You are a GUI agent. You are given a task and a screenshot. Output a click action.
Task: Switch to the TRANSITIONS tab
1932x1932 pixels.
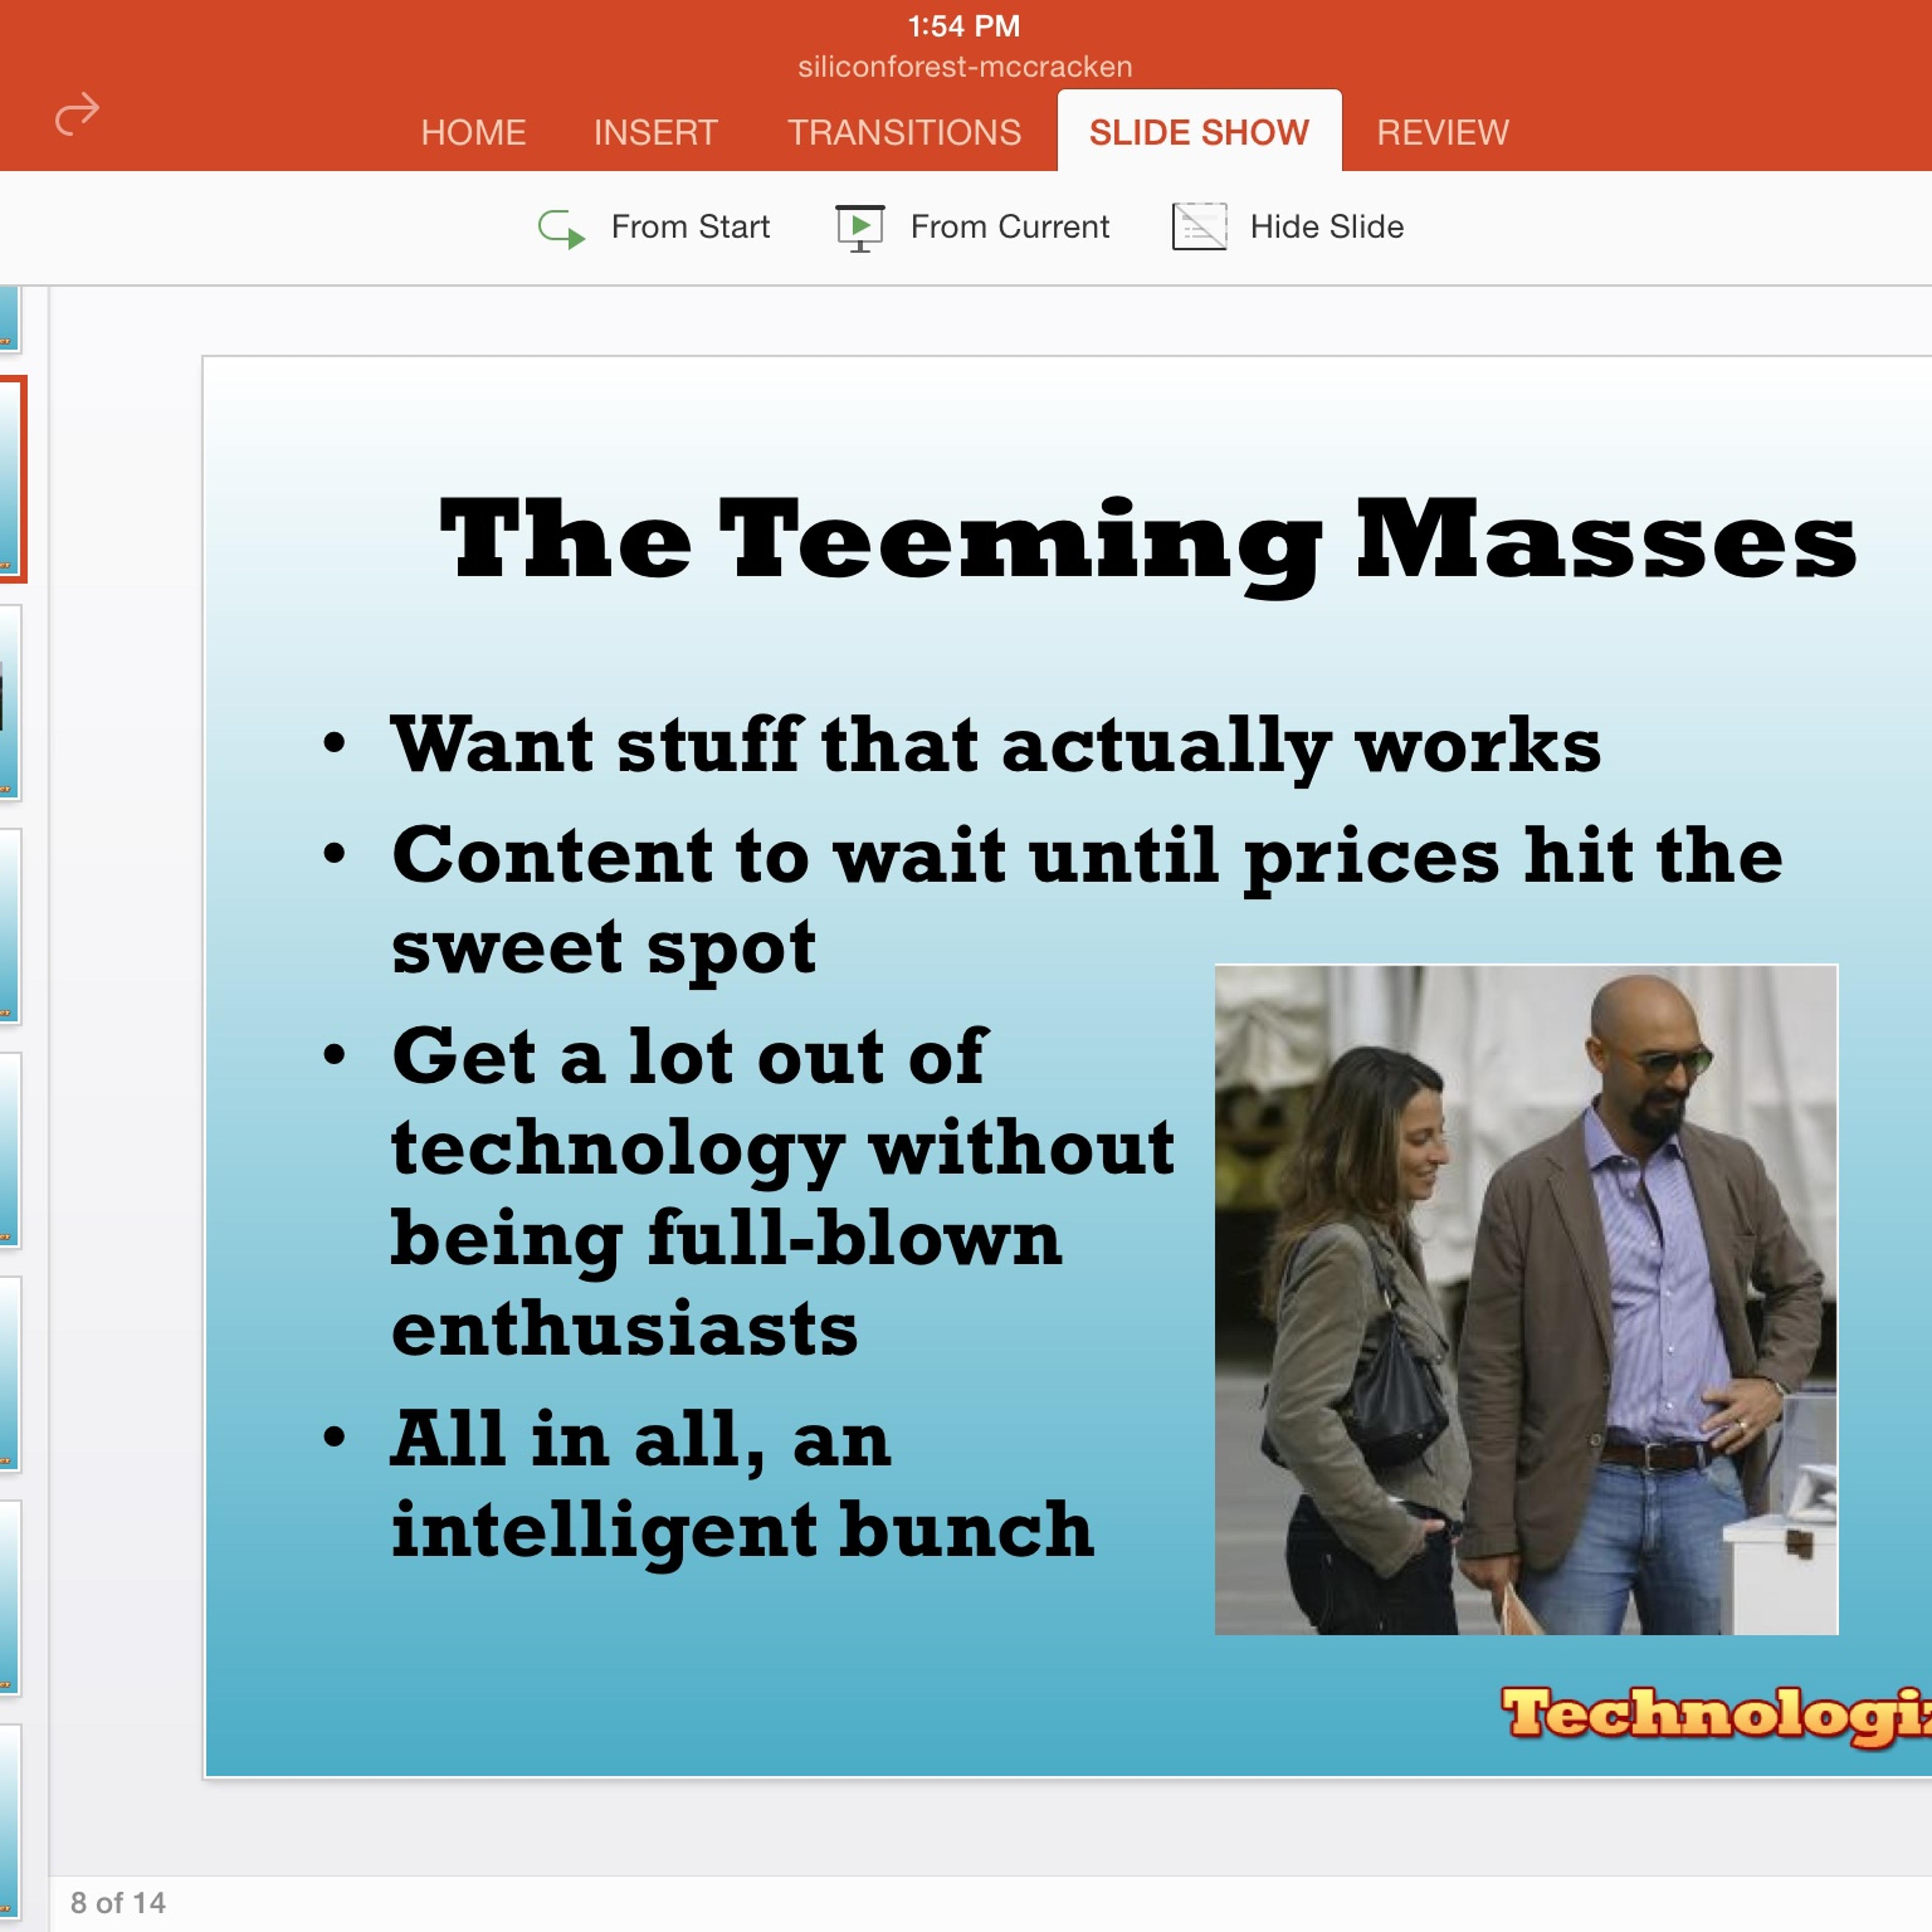(904, 132)
